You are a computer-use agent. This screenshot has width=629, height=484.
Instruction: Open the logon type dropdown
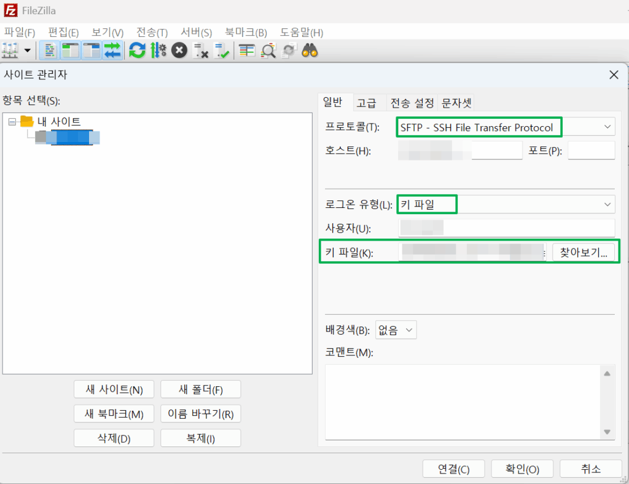click(x=608, y=204)
